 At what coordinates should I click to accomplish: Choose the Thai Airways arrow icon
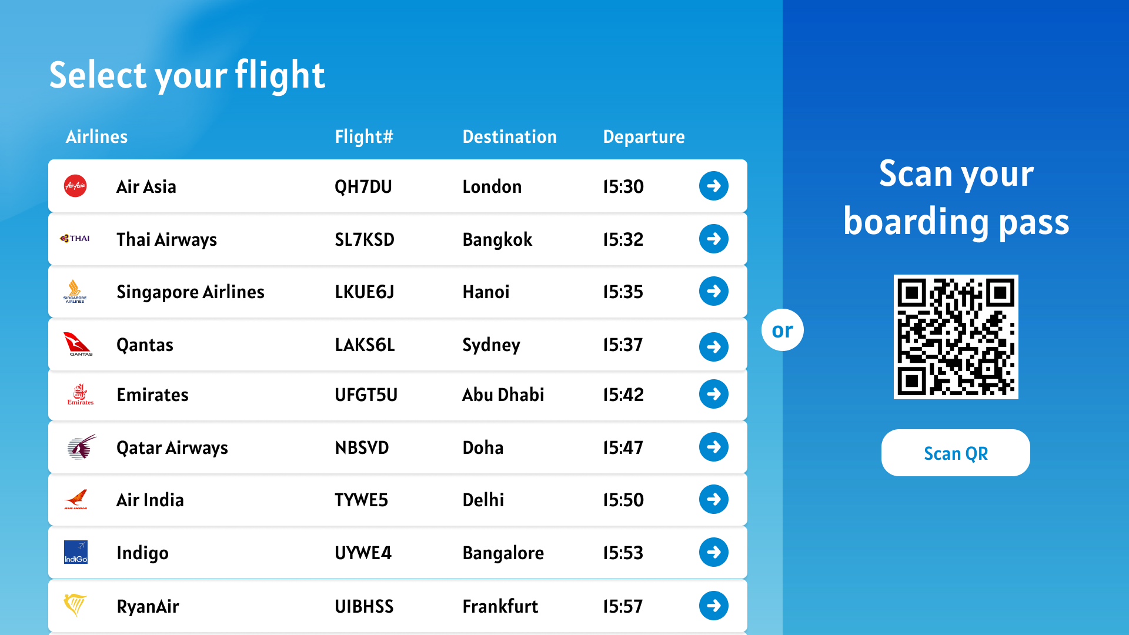click(714, 239)
